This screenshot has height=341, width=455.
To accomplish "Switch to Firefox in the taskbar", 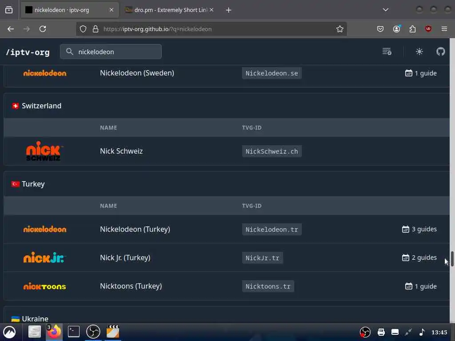I will coord(54,332).
